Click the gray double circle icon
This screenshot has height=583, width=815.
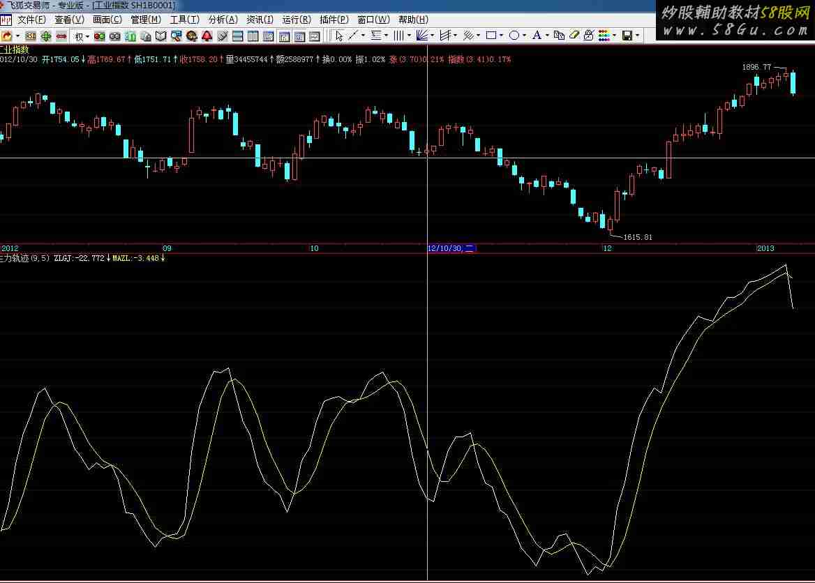pyautogui.click(x=115, y=36)
